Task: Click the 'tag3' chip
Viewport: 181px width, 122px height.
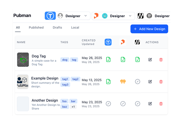Action: [x=65, y=85]
